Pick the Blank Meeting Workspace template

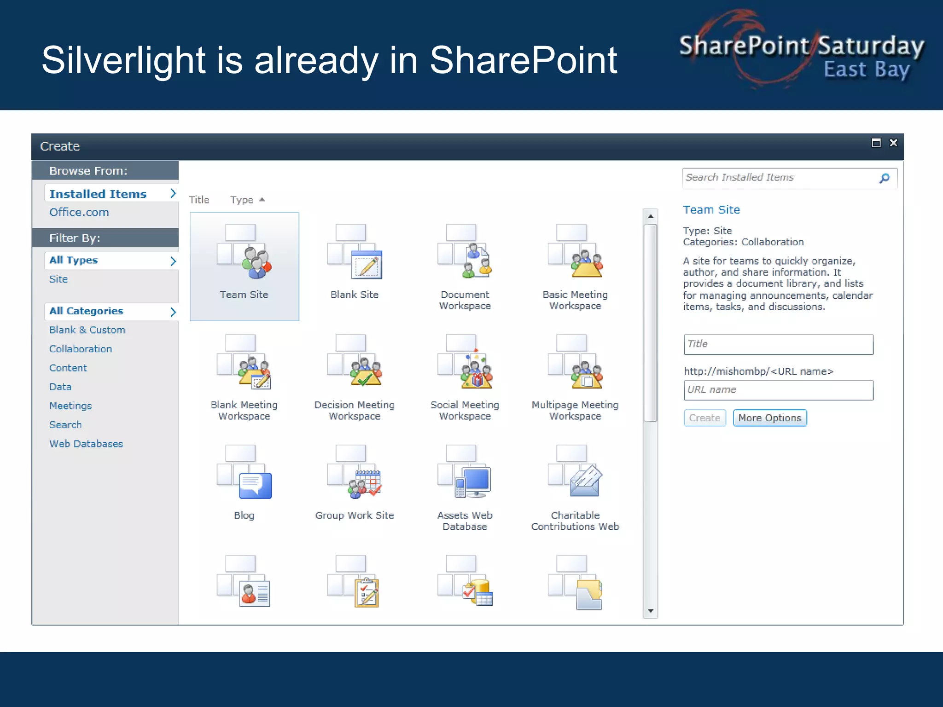[244, 362]
